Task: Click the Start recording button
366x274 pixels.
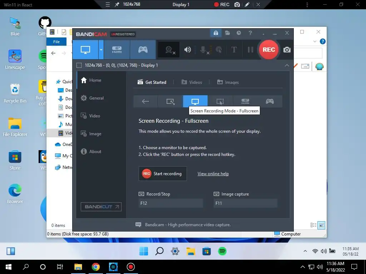Action: tap(163, 174)
